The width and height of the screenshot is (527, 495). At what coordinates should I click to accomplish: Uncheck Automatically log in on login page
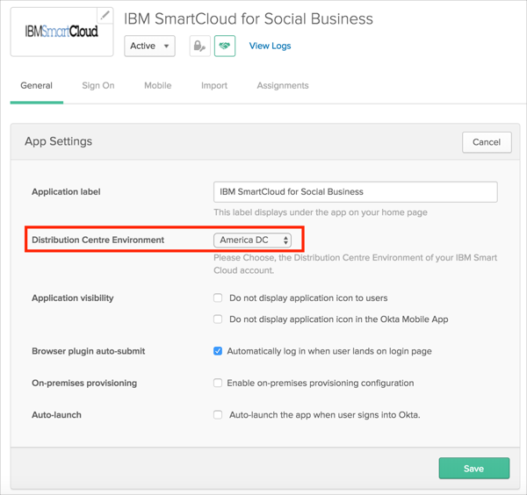[x=218, y=351]
